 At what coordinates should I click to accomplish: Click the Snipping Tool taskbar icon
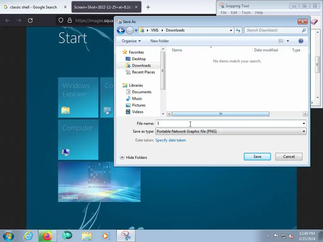click(126, 236)
